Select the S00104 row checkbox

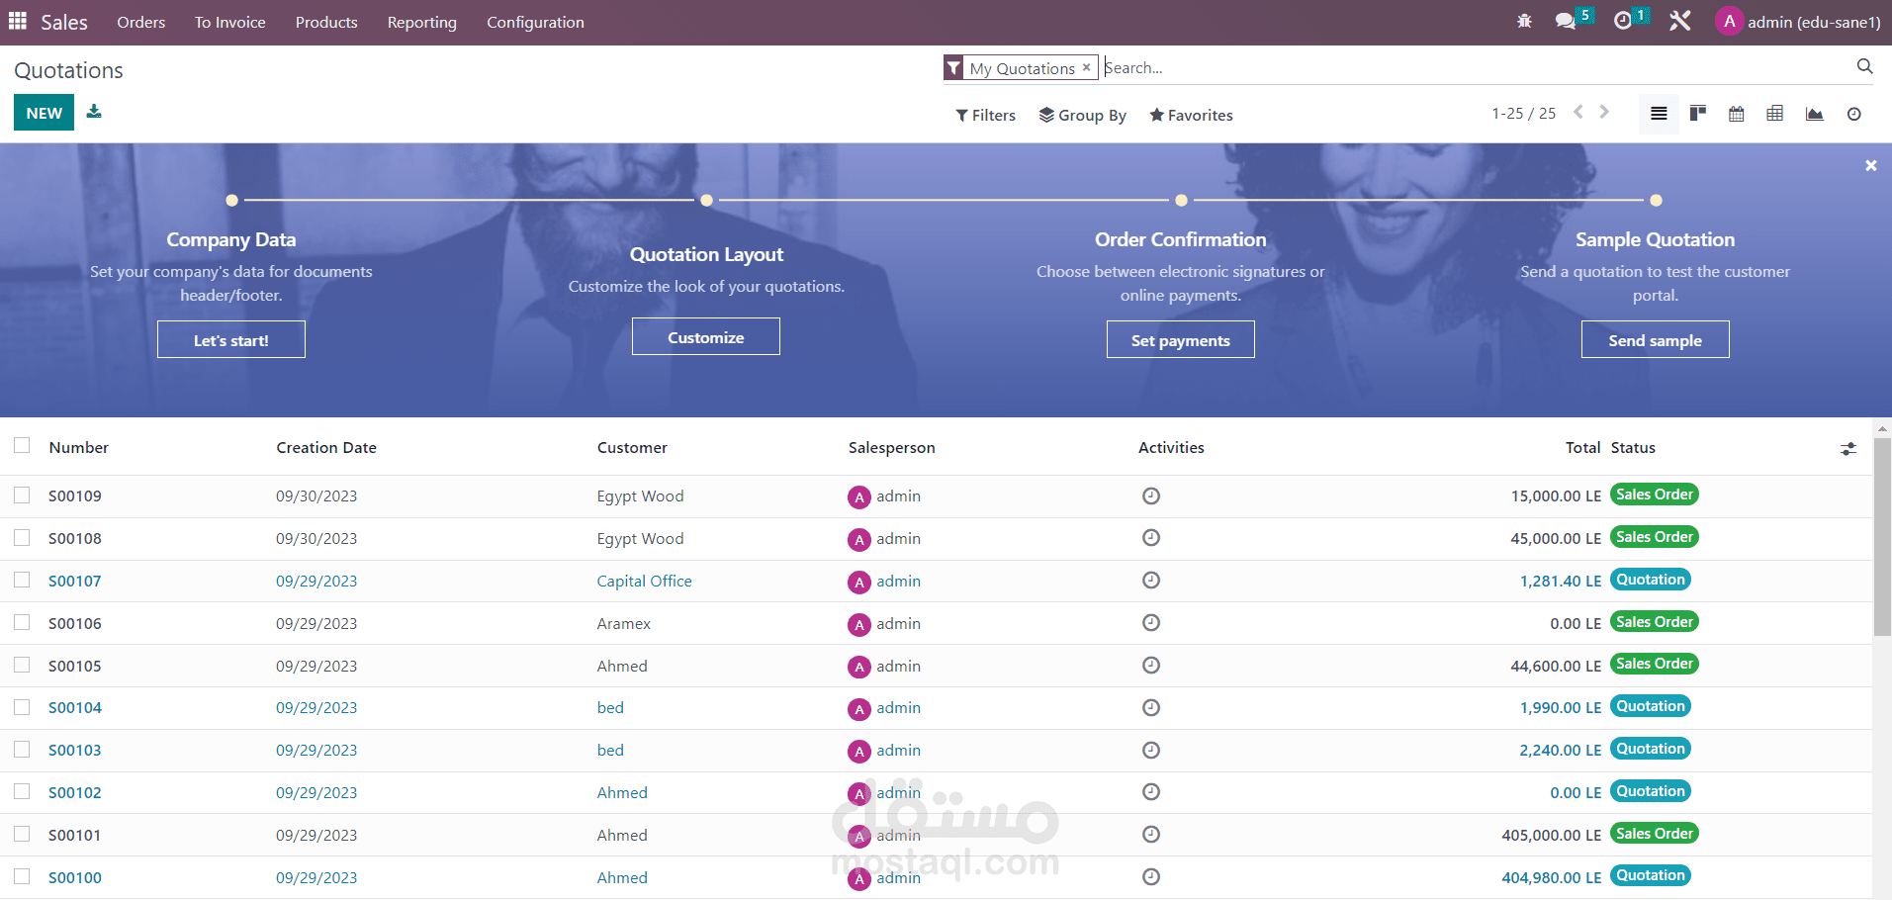(x=22, y=707)
